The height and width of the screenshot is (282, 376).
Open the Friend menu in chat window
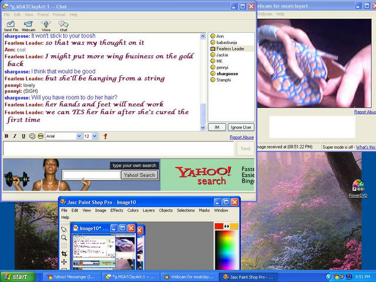pos(43,15)
